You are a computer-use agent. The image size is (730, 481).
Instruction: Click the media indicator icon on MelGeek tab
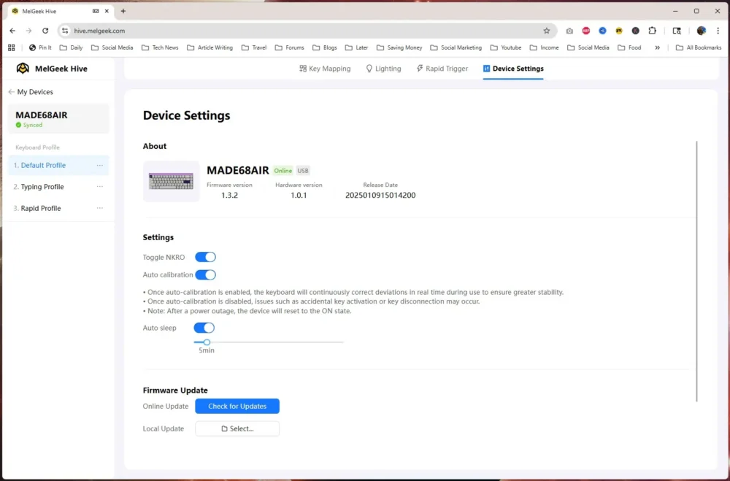pos(96,11)
